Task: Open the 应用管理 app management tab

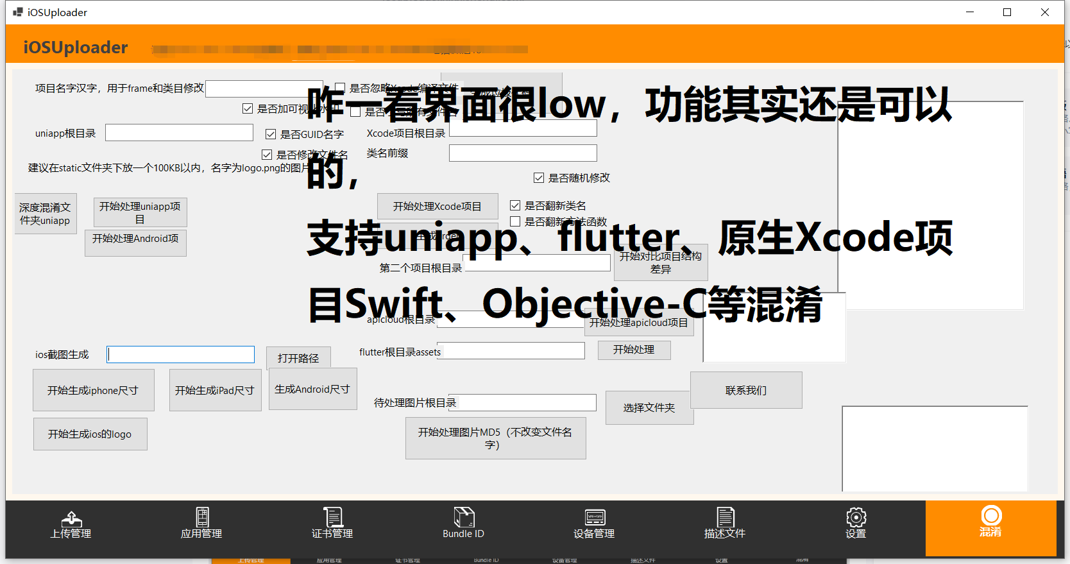Action: (201, 524)
